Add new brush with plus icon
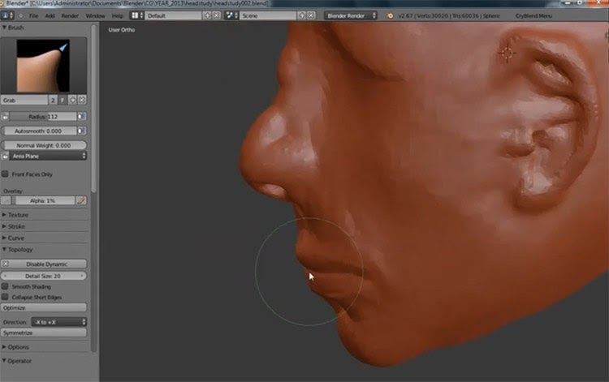Screen dimensions: 609x382 pyautogui.click(x=72, y=100)
